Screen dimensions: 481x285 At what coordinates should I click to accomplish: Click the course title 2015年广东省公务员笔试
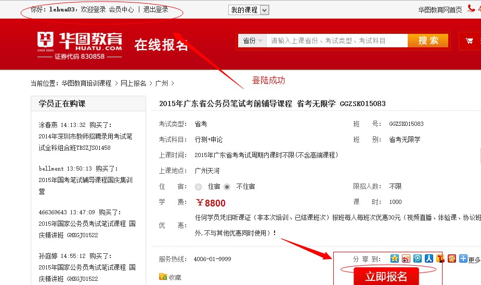pyautogui.click(x=272, y=103)
